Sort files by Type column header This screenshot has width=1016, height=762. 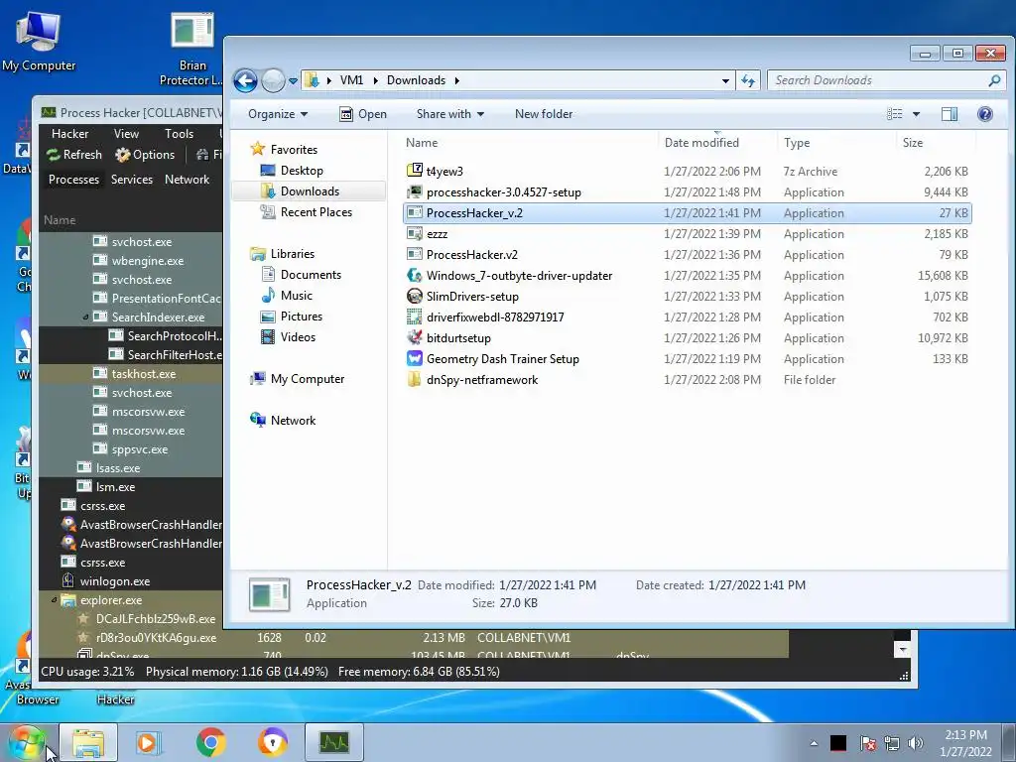797,143
